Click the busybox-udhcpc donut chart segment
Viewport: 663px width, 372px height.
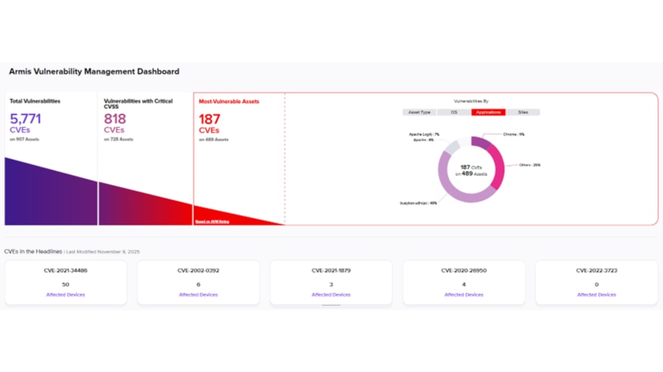(452, 191)
